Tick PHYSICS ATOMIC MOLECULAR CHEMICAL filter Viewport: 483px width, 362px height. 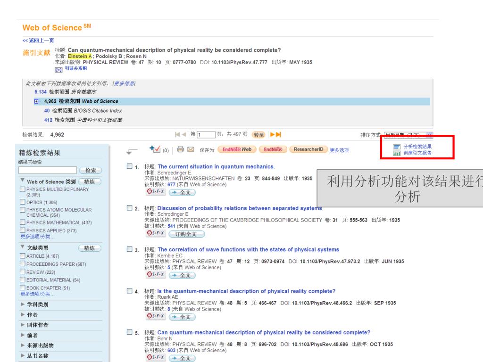[x=23, y=210]
